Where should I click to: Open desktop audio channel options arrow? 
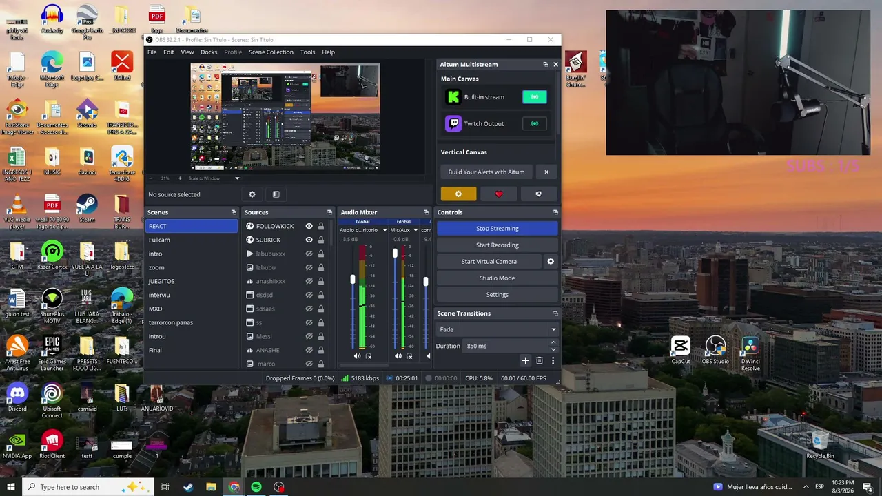[384, 230]
